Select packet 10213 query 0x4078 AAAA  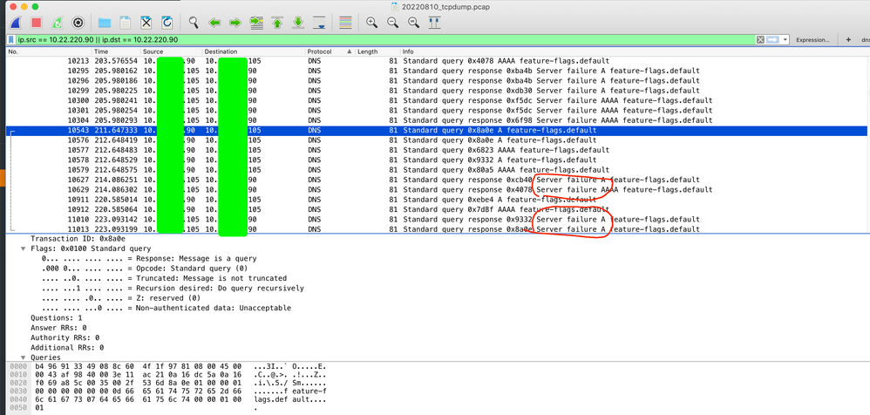tap(438, 61)
